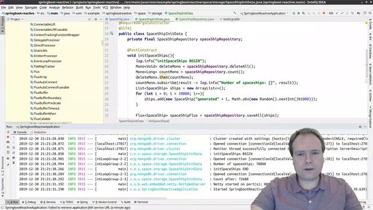Open the Spring tool window button
Screen dimensions: 373x210
[x=82, y=202]
